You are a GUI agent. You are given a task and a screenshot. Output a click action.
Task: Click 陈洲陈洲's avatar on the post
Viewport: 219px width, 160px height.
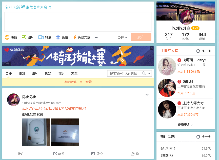[x=13, y=100]
